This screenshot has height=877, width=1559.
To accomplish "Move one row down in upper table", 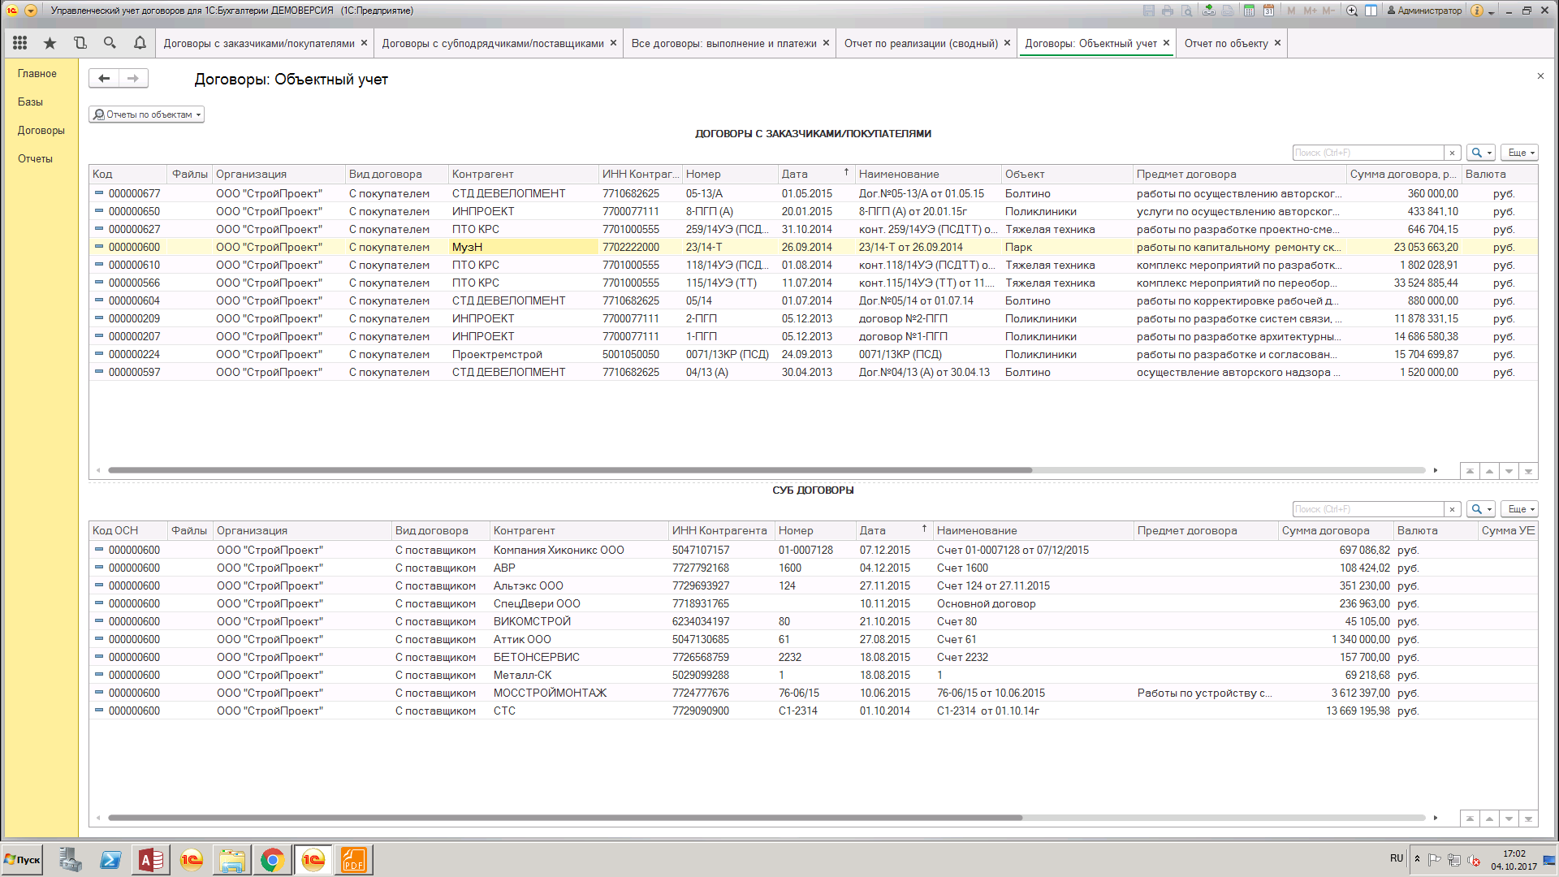I will pos(1509,471).
